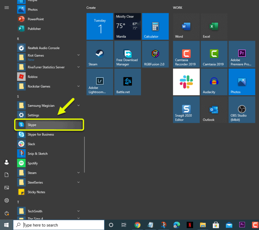Open the Camtasia 2019 tile

coord(214,54)
